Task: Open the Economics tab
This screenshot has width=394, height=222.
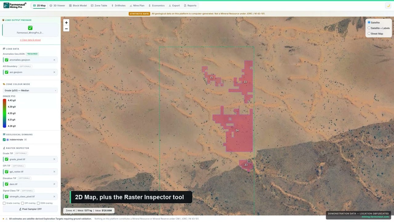Action: (157, 6)
